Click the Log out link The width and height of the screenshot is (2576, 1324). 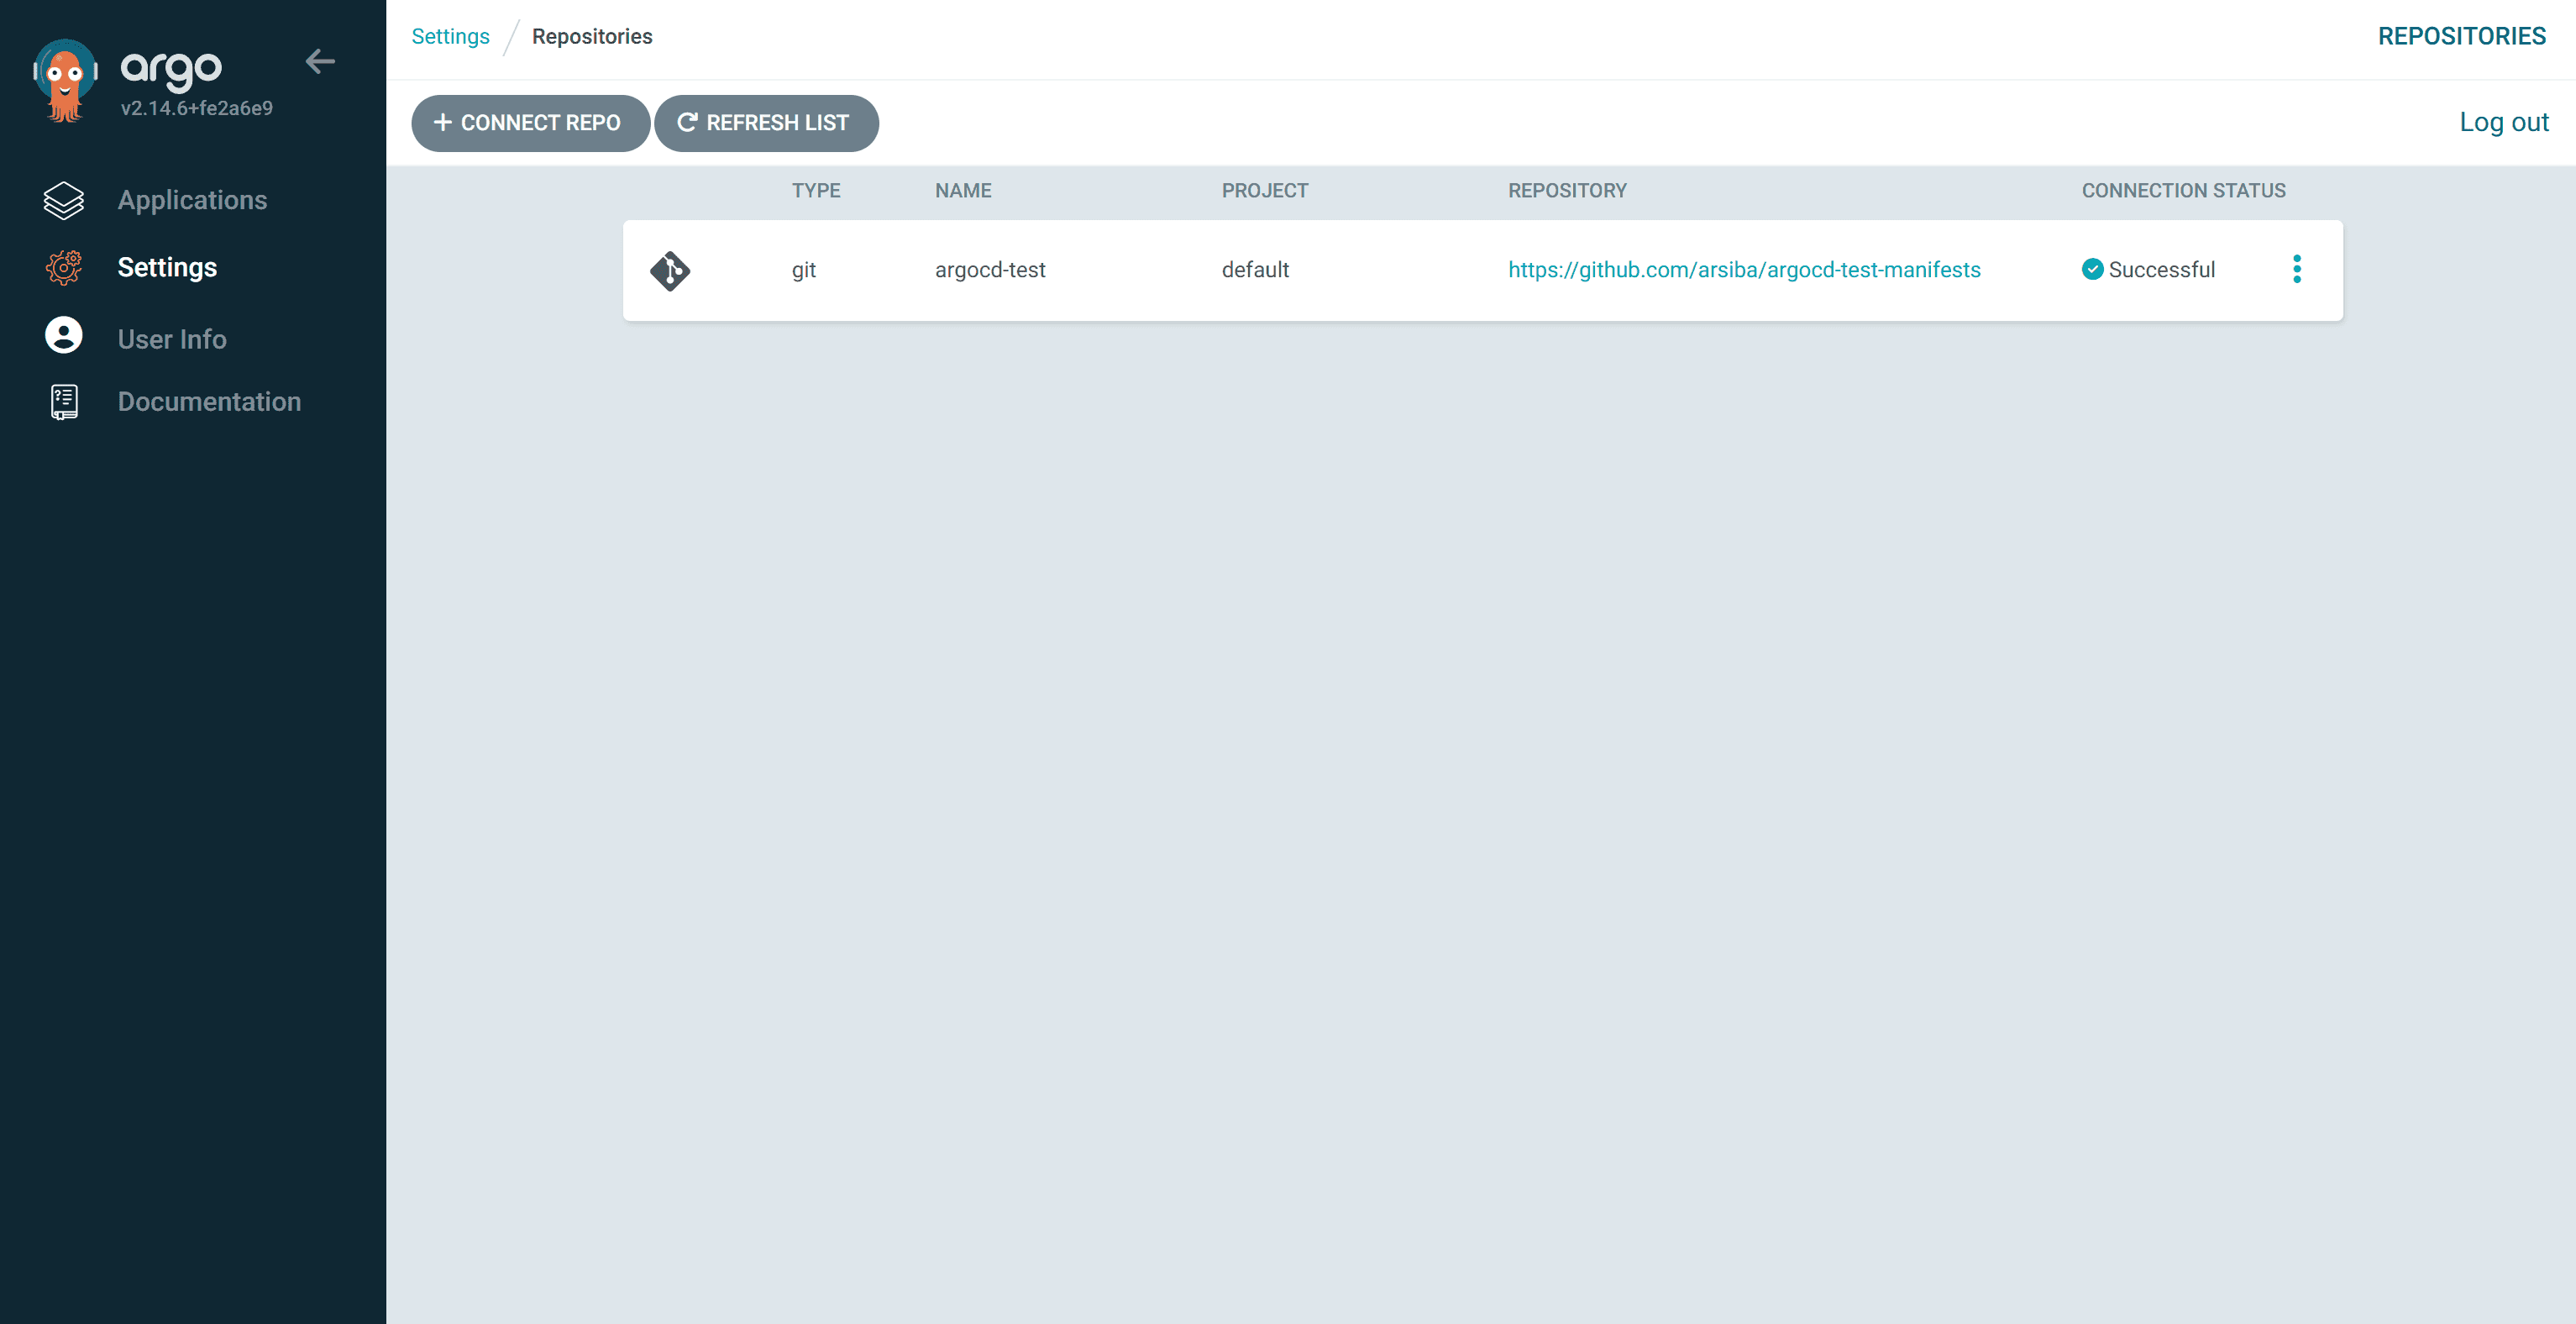(x=2504, y=122)
